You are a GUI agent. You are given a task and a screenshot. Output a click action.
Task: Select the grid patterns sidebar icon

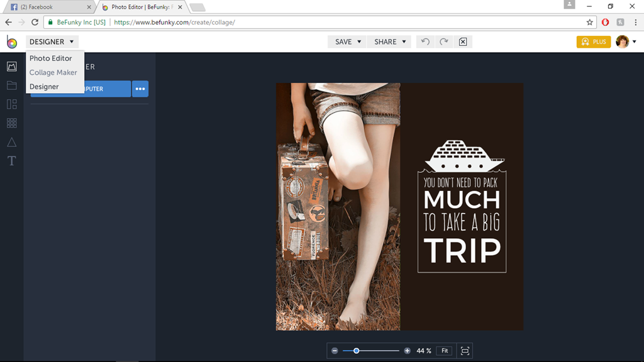pyautogui.click(x=11, y=123)
